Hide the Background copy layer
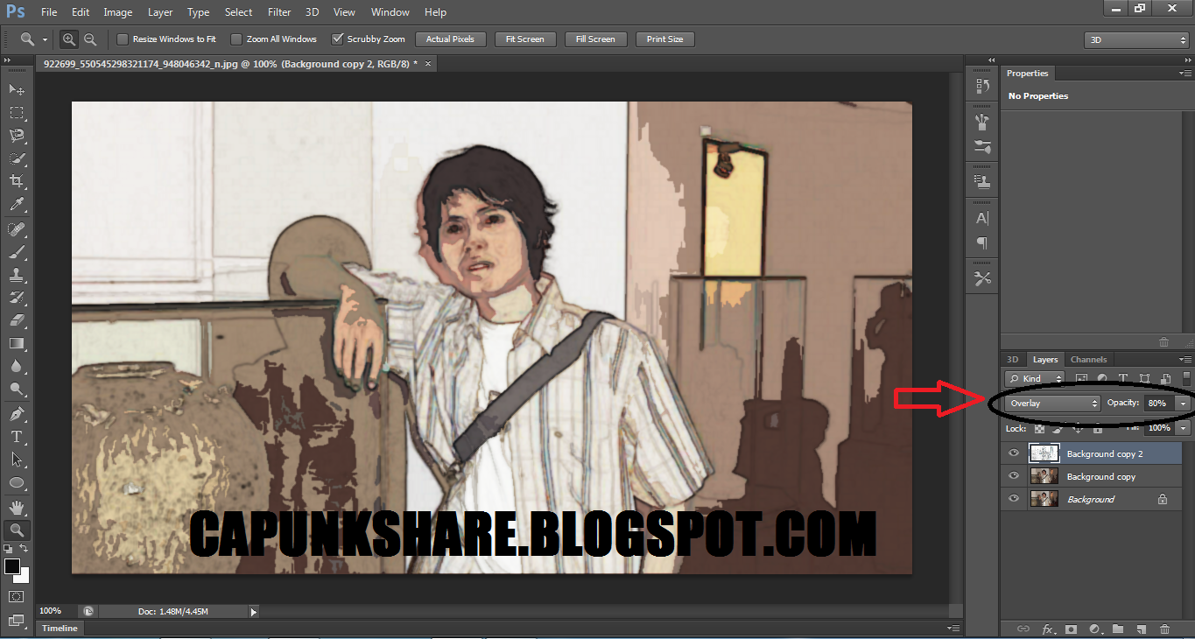Screen dimensions: 1195x639 (x=1014, y=476)
